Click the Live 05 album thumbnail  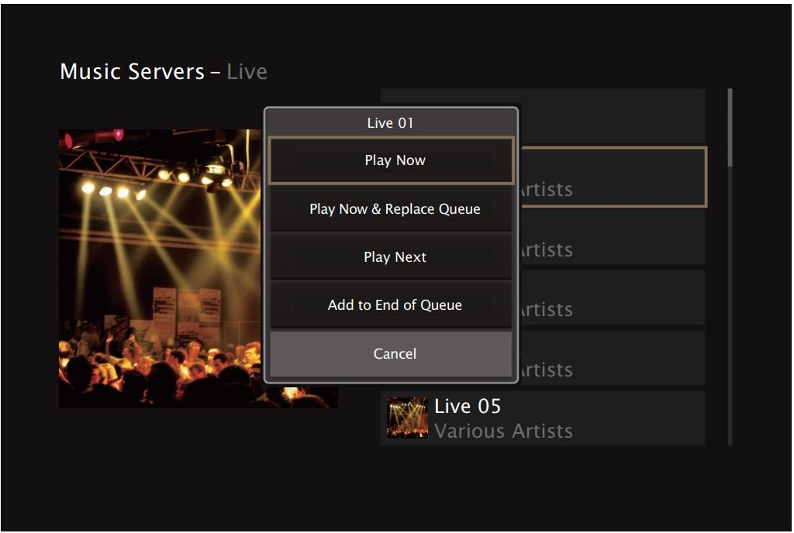tap(407, 418)
